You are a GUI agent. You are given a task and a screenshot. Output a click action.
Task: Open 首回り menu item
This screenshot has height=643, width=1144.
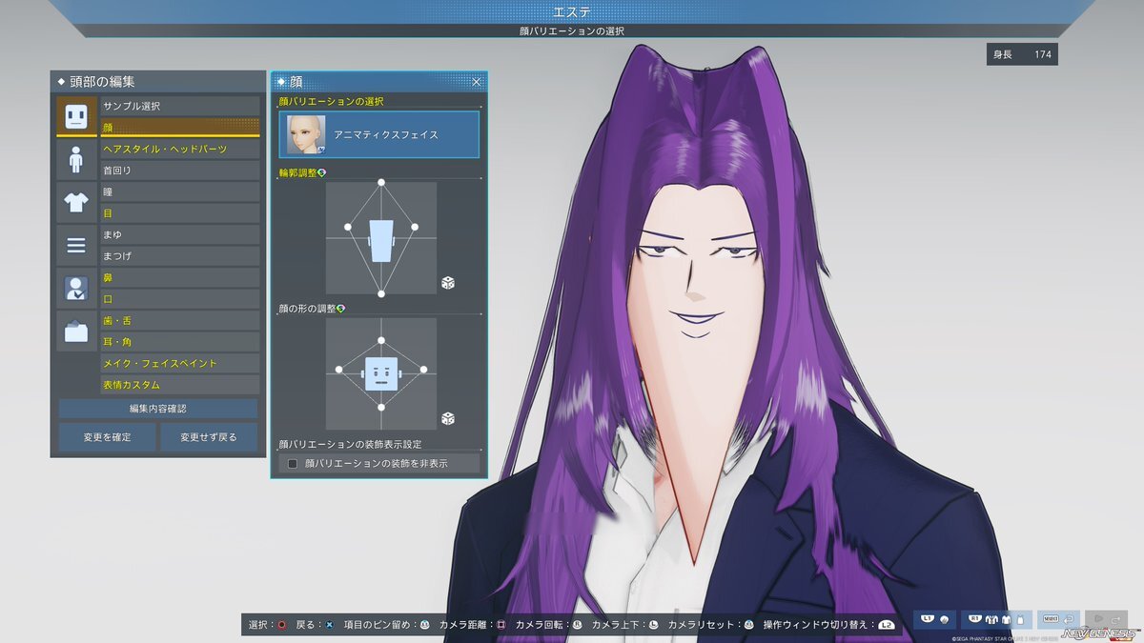[180, 171]
